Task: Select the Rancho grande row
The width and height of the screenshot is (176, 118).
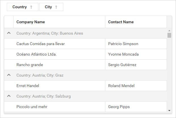Action: 30,65
